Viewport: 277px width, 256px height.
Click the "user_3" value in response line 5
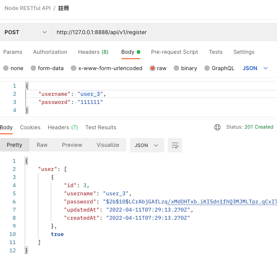pos(116,194)
